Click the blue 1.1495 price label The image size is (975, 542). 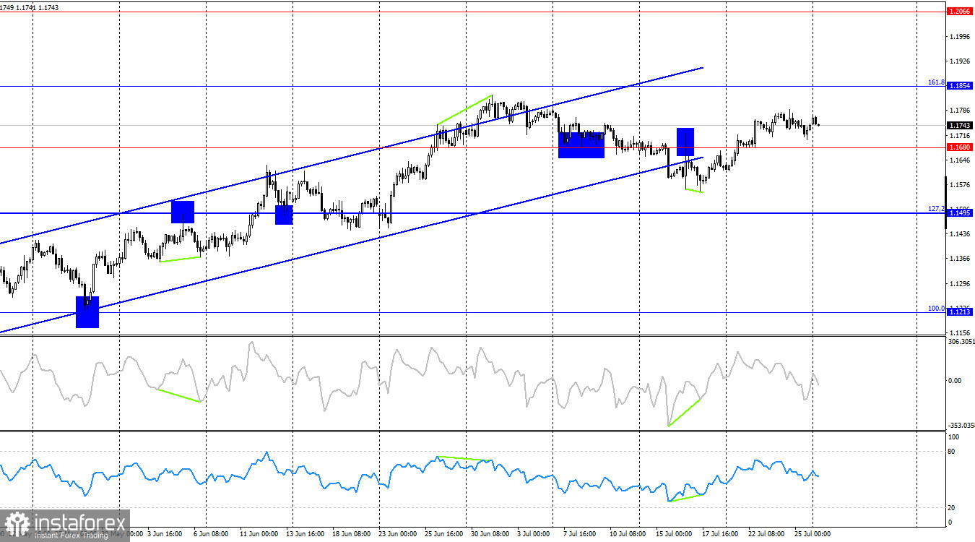click(x=959, y=212)
